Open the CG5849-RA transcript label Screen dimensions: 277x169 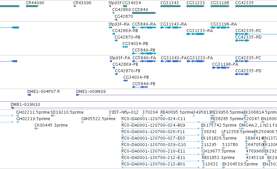[x=144, y=24]
